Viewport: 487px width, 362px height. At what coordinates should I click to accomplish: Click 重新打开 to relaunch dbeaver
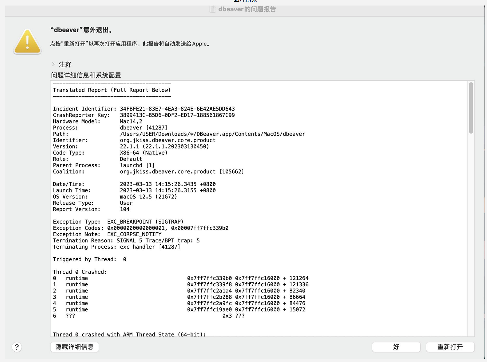[x=450, y=347]
